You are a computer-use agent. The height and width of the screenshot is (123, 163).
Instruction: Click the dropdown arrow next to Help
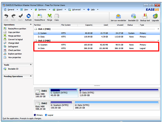tap(98, 10)
